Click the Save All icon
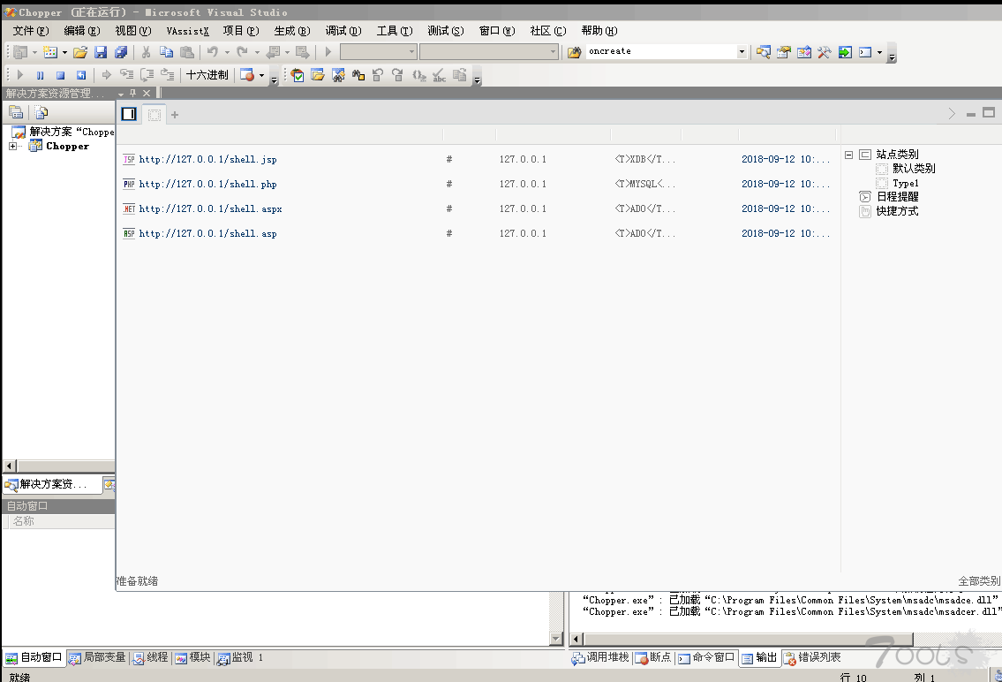 tap(121, 52)
